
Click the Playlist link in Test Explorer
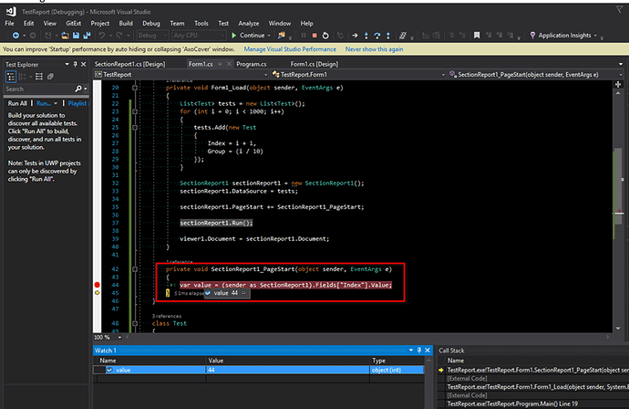pos(77,103)
